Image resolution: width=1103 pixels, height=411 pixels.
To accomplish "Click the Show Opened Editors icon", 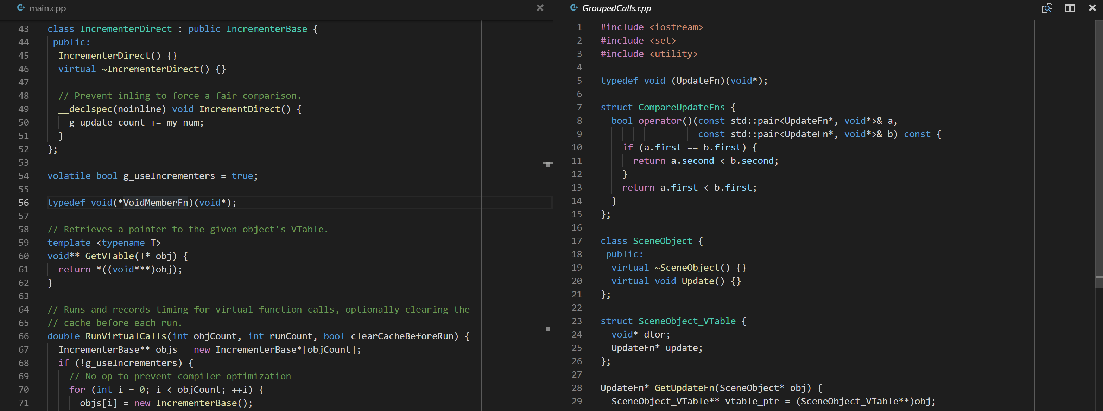I will point(1047,8).
